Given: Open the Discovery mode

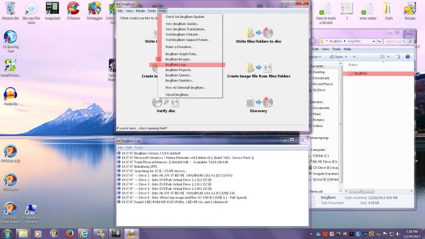Looking at the screenshot, I should tap(258, 105).
